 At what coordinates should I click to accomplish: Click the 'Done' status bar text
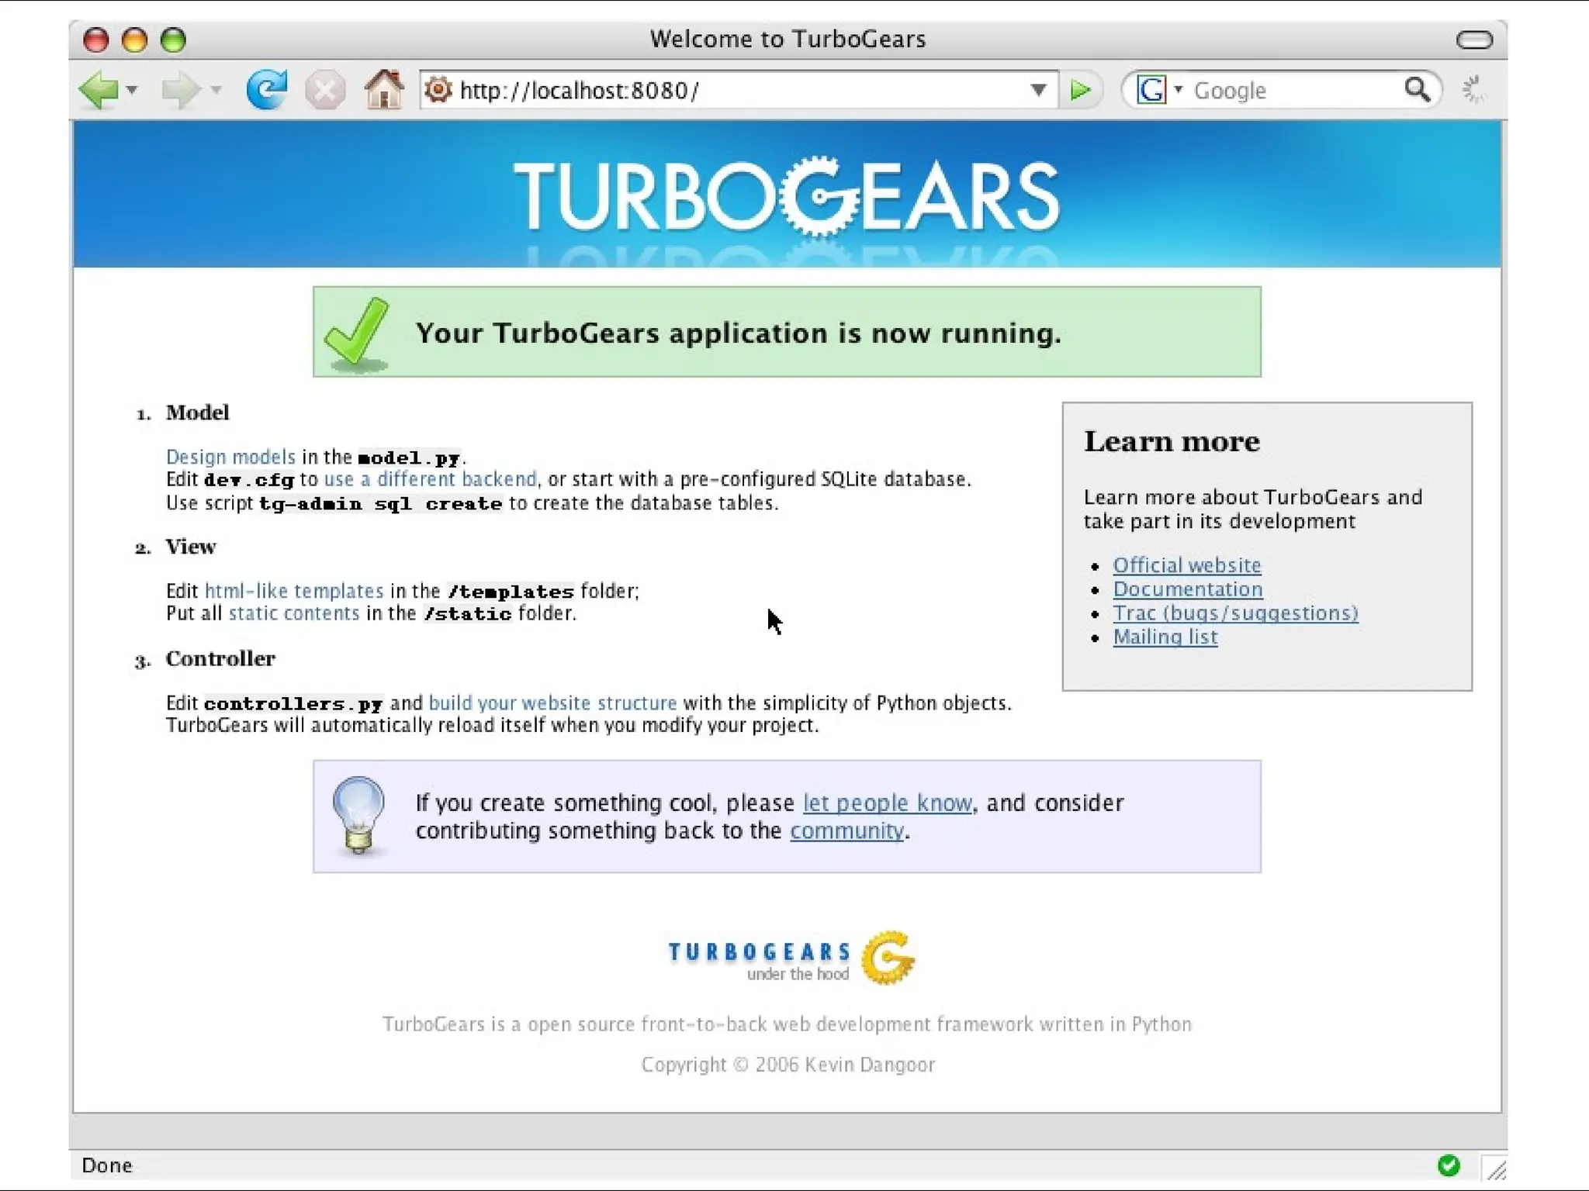coord(107,1165)
